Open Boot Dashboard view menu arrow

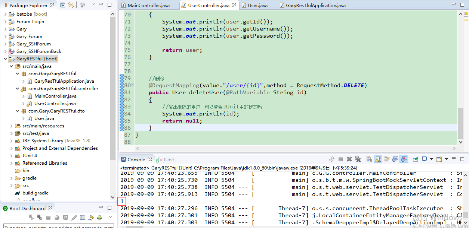coord(111,217)
